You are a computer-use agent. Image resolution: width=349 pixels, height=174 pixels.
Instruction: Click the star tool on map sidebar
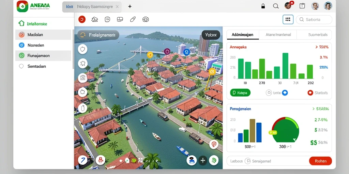pyautogui.click(x=82, y=64)
